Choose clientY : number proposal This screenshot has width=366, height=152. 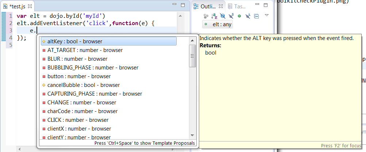click(108, 137)
